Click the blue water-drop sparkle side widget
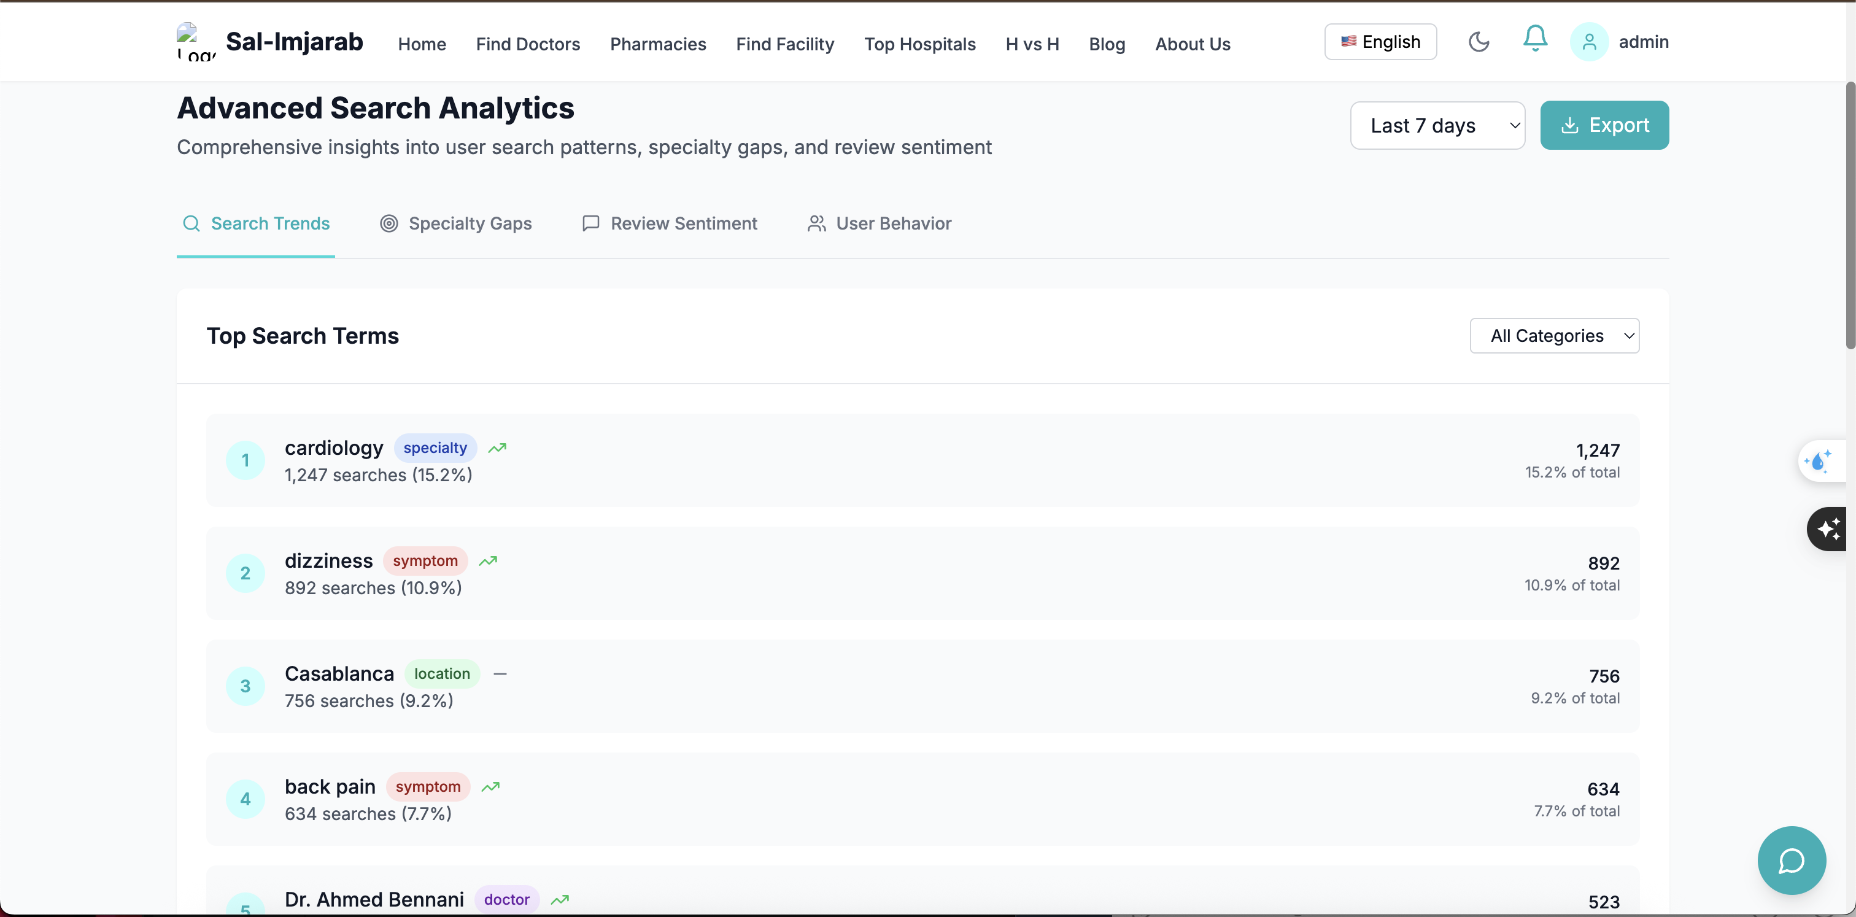The width and height of the screenshot is (1856, 917). click(1819, 461)
